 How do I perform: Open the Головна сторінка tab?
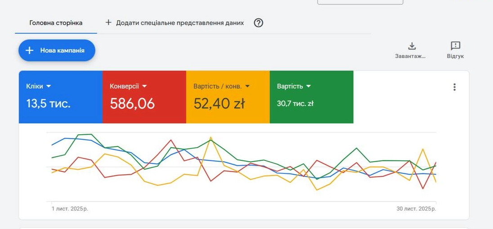56,23
